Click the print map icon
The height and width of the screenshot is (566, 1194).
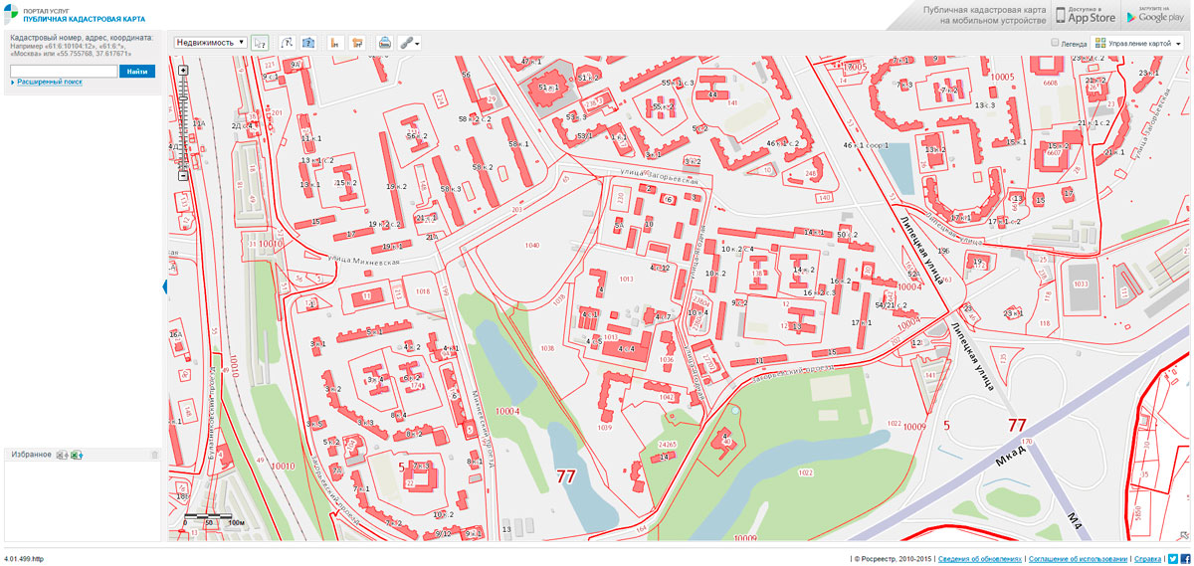point(384,43)
